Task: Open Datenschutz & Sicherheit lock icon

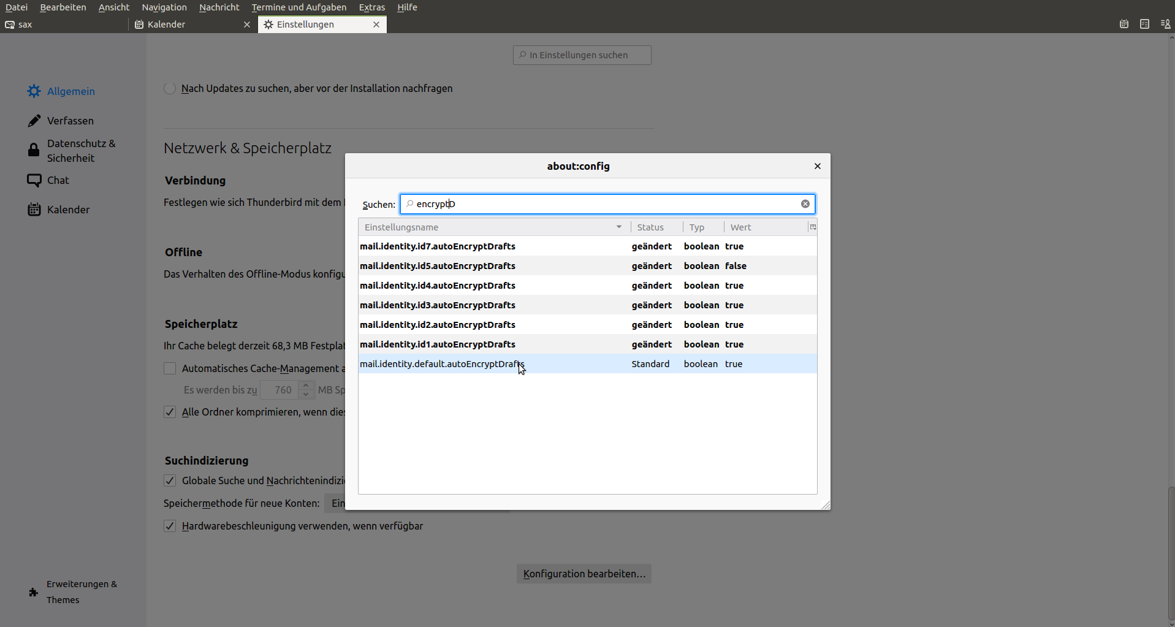Action: click(34, 150)
